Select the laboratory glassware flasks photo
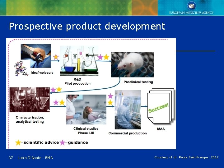Viewport: 224px width, 168px height. point(79,60)
